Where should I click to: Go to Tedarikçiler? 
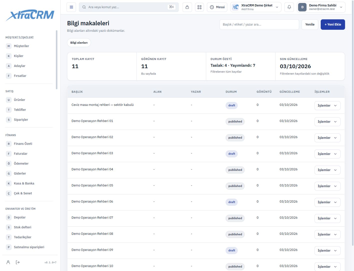pos(29,237)
